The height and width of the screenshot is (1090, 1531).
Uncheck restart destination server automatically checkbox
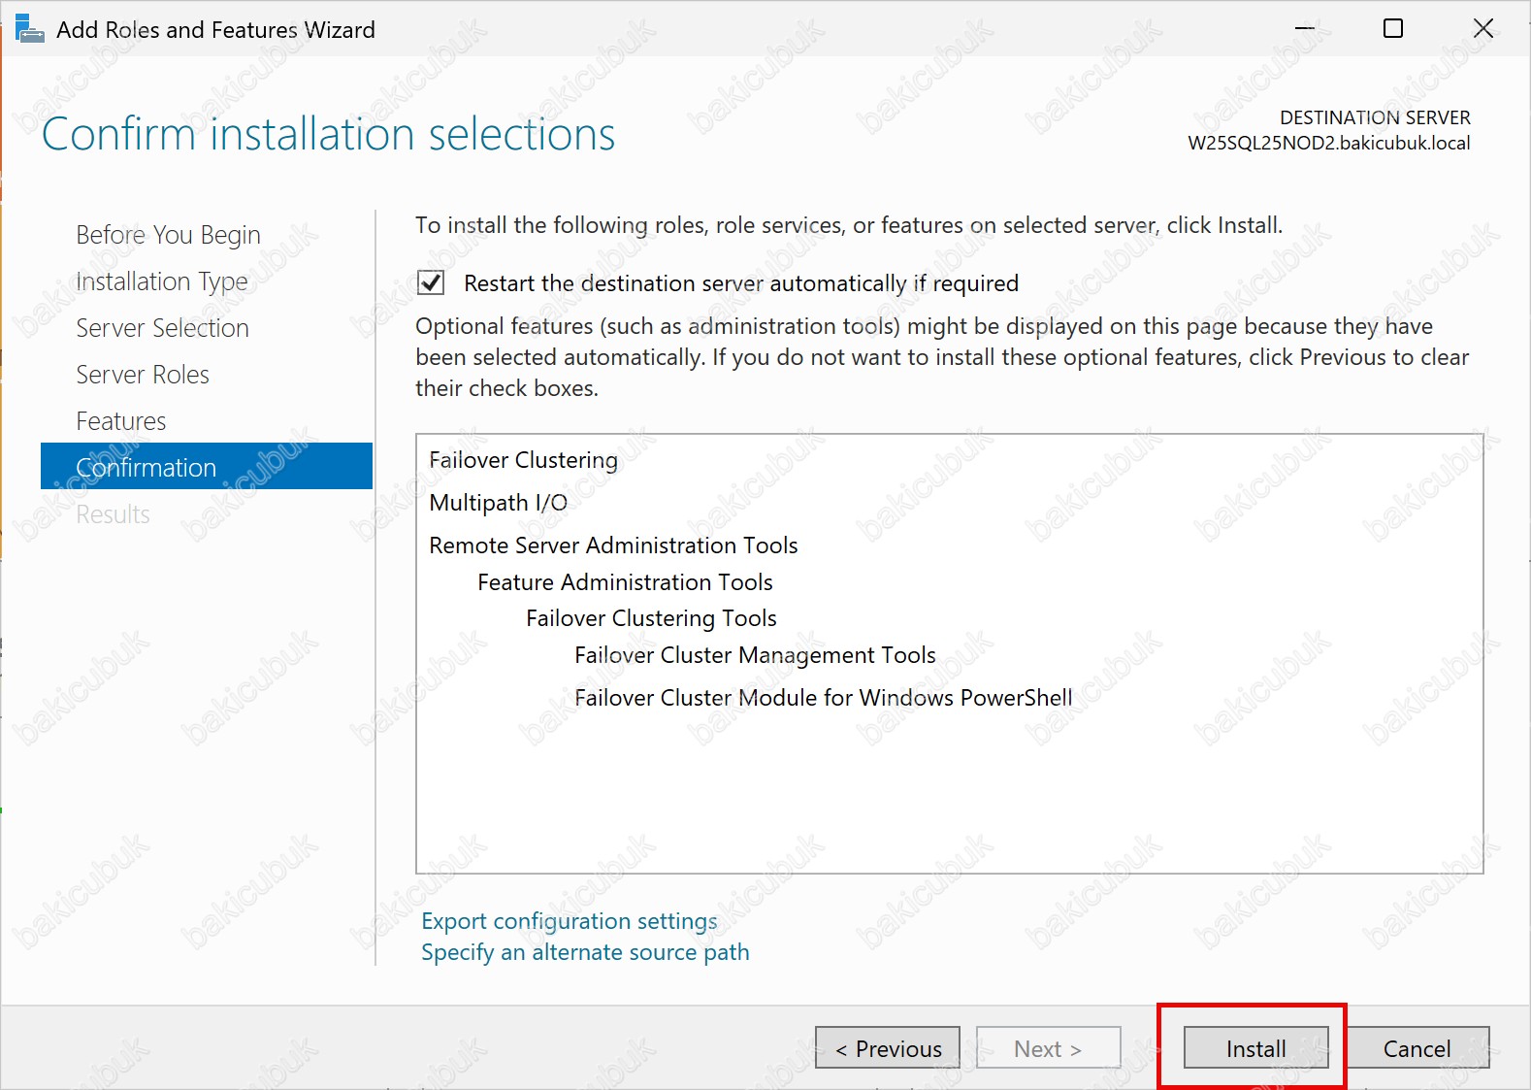431,283
